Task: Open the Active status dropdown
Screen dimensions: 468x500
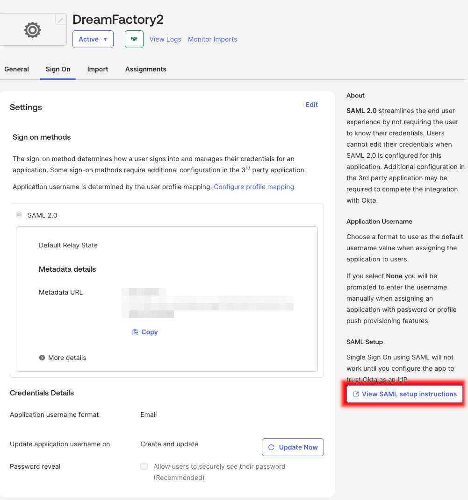Action: pos(93,39)
